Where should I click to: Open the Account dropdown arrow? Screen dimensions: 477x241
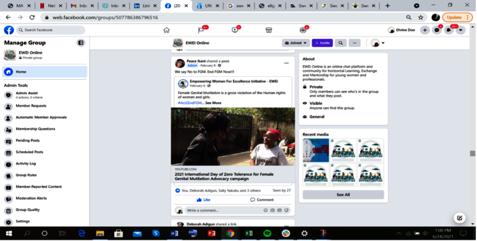coord(461,30)
